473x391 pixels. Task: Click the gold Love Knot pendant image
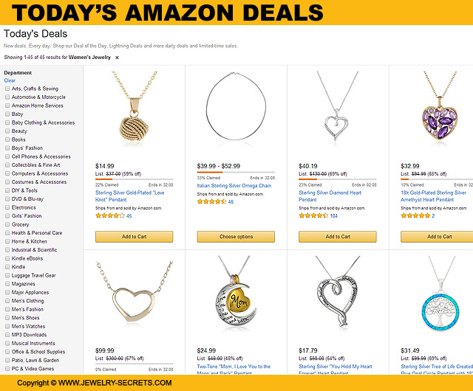coord(134,112)
